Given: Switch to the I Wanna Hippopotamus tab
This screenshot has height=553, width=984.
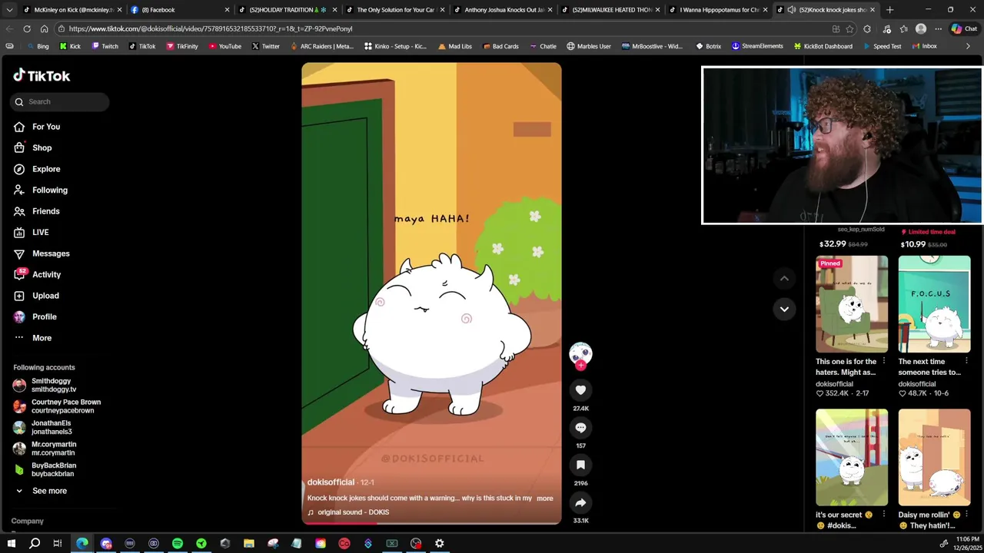Looking at the screenshot, I should (719, 10).
